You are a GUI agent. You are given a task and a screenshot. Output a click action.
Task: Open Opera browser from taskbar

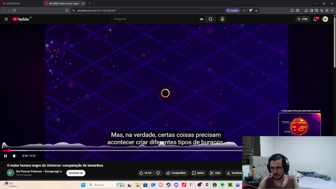[161, 185]
